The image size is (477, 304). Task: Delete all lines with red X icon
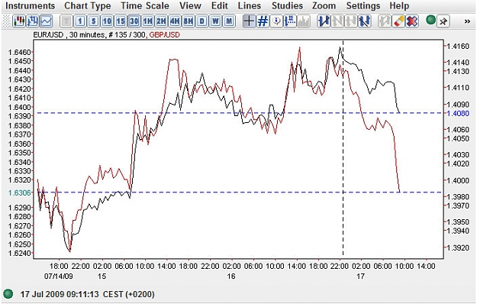(411, 21)
